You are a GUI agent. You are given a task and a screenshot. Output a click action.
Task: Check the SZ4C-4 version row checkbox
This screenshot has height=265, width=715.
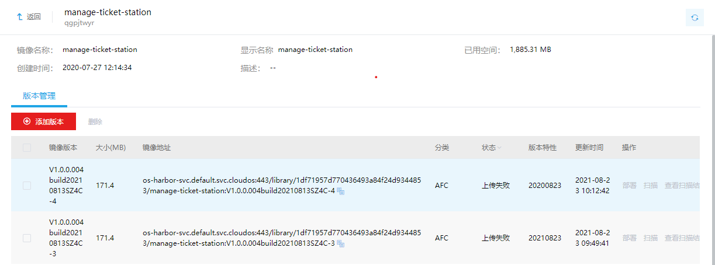pos(27,186)
